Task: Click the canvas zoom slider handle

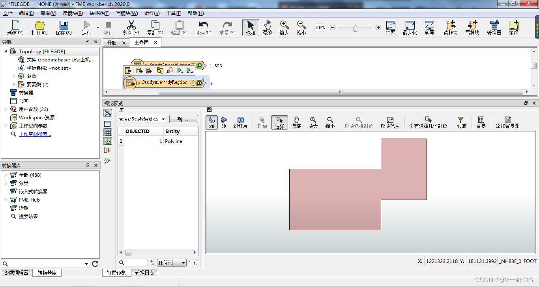Action: 356,28
